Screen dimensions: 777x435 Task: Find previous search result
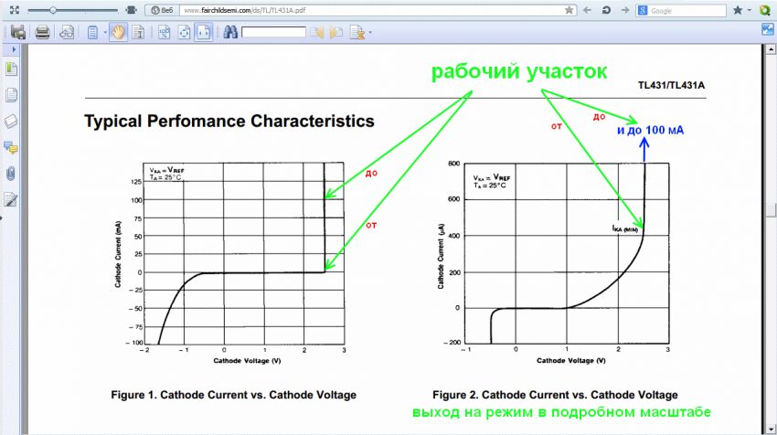tap(316, 33)
